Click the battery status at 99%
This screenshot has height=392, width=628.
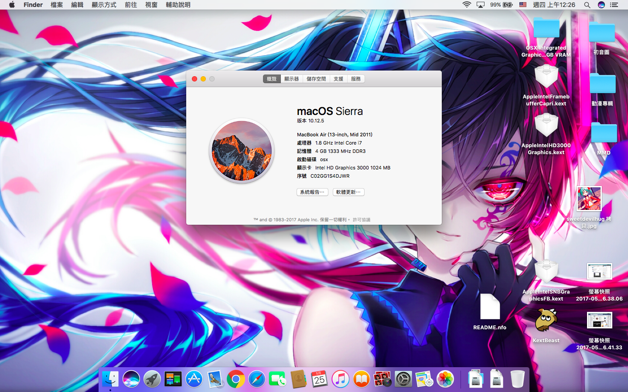[x=501, y=5]
